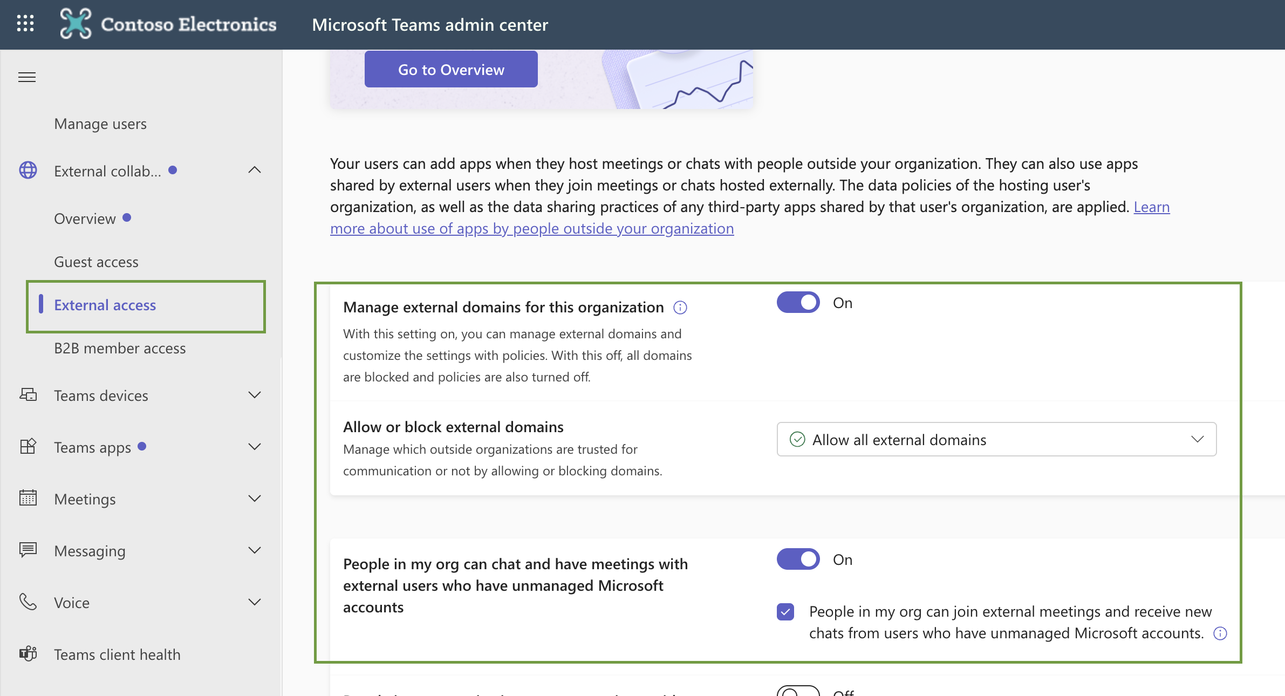
Task: Turn off Manage external domains toggle
Action: tap(798, 303)
